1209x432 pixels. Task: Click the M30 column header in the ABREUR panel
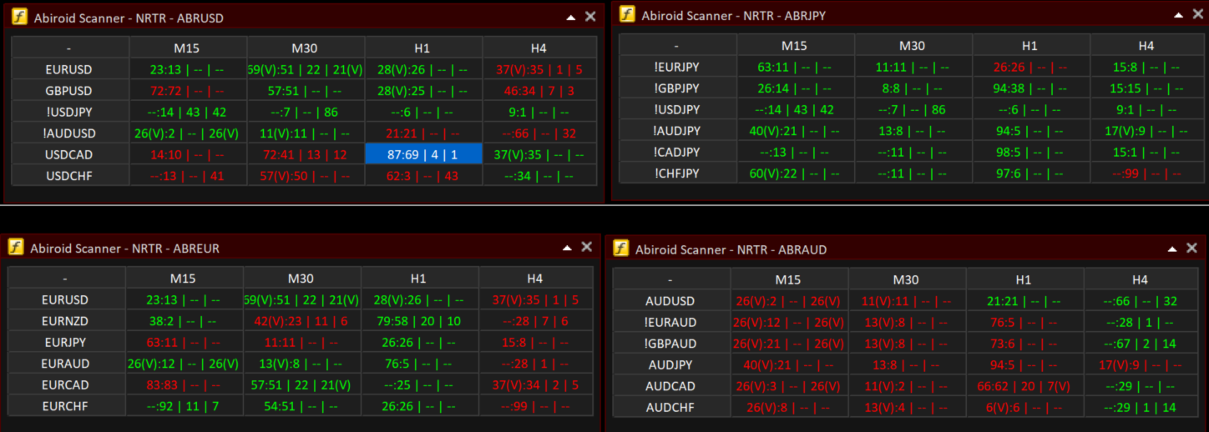(302, 279)
